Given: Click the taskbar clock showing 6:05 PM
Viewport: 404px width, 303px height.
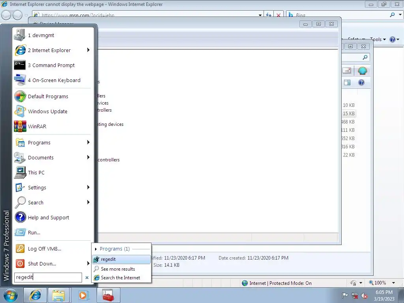Looking at the screenshot, I should (x=384, y=296).
